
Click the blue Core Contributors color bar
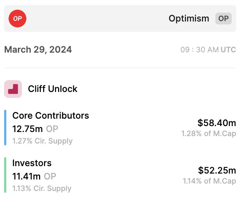(6, 128)
